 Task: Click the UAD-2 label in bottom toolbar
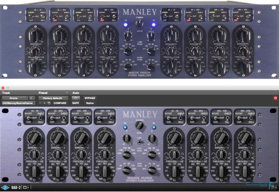point(16,187)
